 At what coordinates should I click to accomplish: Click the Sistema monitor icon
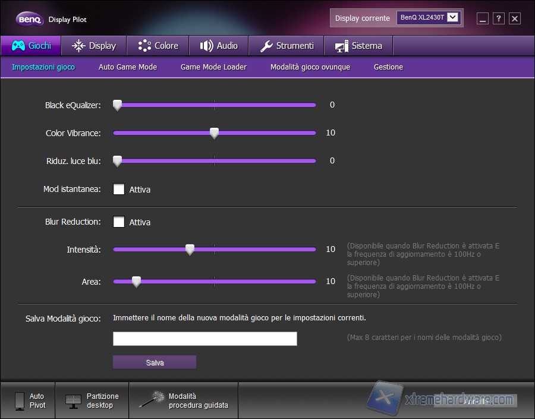342,45
